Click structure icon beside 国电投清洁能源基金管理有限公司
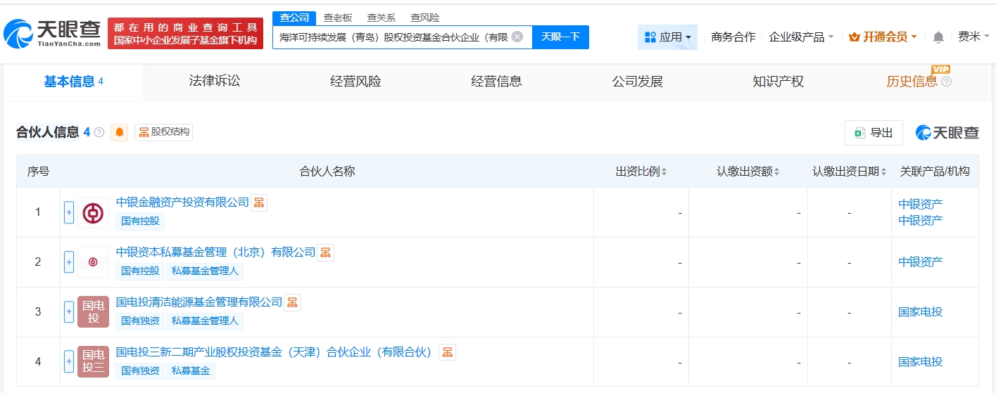996x393 pixels. tap(292, 302)
